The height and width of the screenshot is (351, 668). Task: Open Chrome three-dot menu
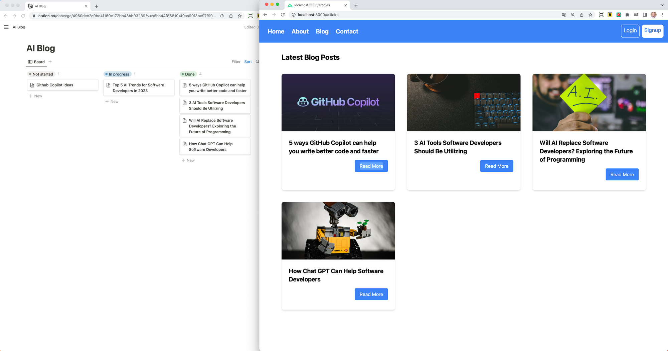coord(662,15)
